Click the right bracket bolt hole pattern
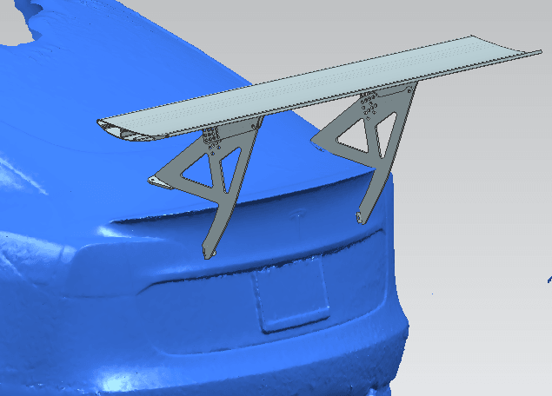 pyautogui.click(x=367, y=109)
